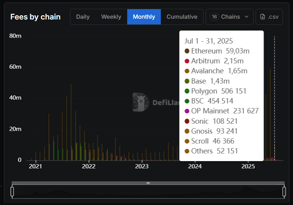Click the 2023 x-axis label
The width and height of the screenshot is (293, 205).
pos(142,166)
